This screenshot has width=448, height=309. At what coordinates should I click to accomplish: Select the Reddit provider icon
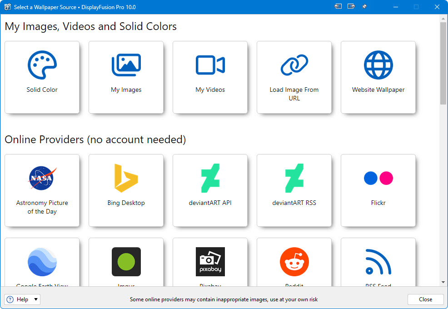294,262
